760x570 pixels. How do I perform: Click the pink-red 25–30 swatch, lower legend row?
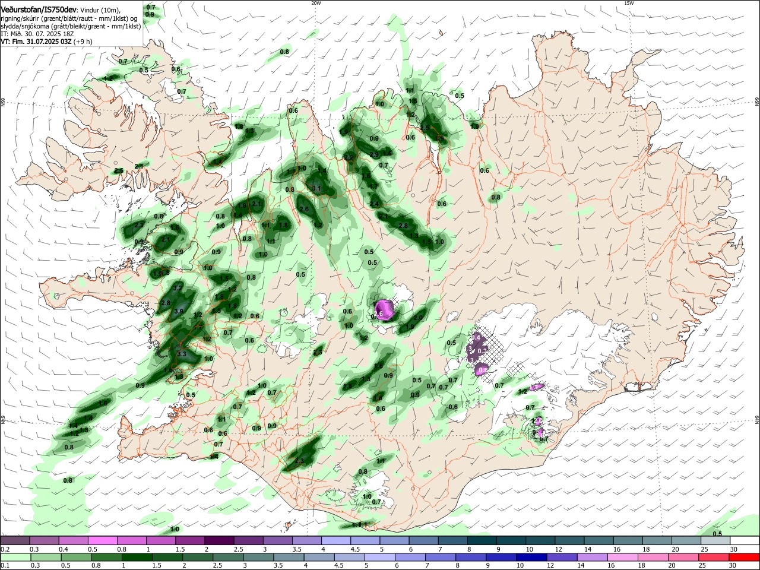(714, 558)
